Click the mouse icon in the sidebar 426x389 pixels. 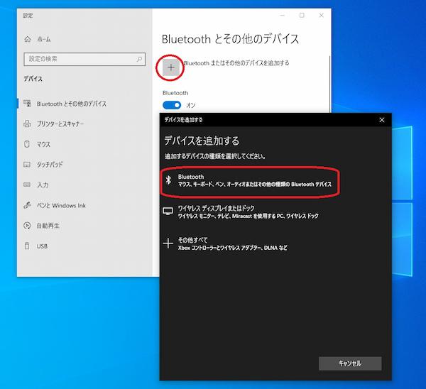click(27, 144)
